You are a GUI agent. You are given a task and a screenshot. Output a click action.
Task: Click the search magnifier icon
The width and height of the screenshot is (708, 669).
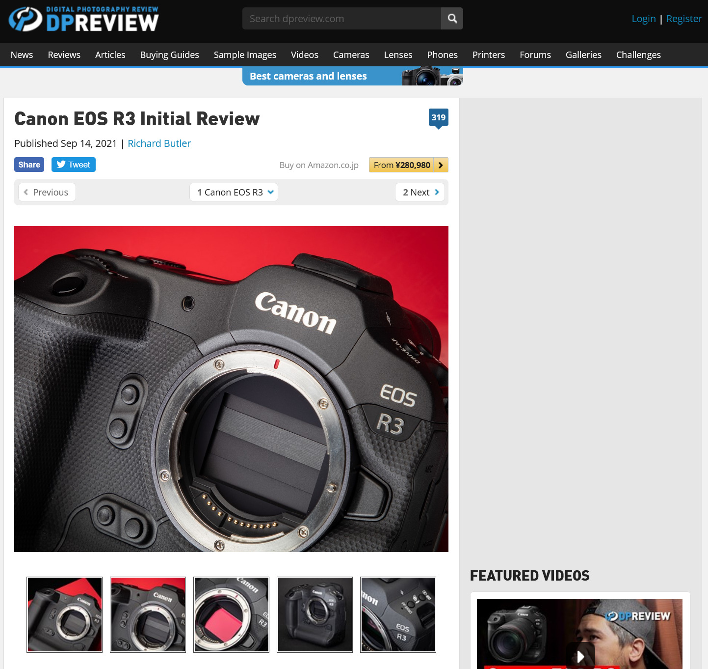pos(451,18)
